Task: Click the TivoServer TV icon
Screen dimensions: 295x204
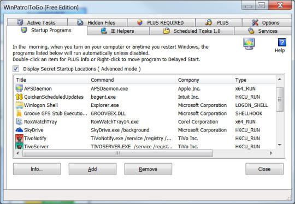Action: click(19, 146)
